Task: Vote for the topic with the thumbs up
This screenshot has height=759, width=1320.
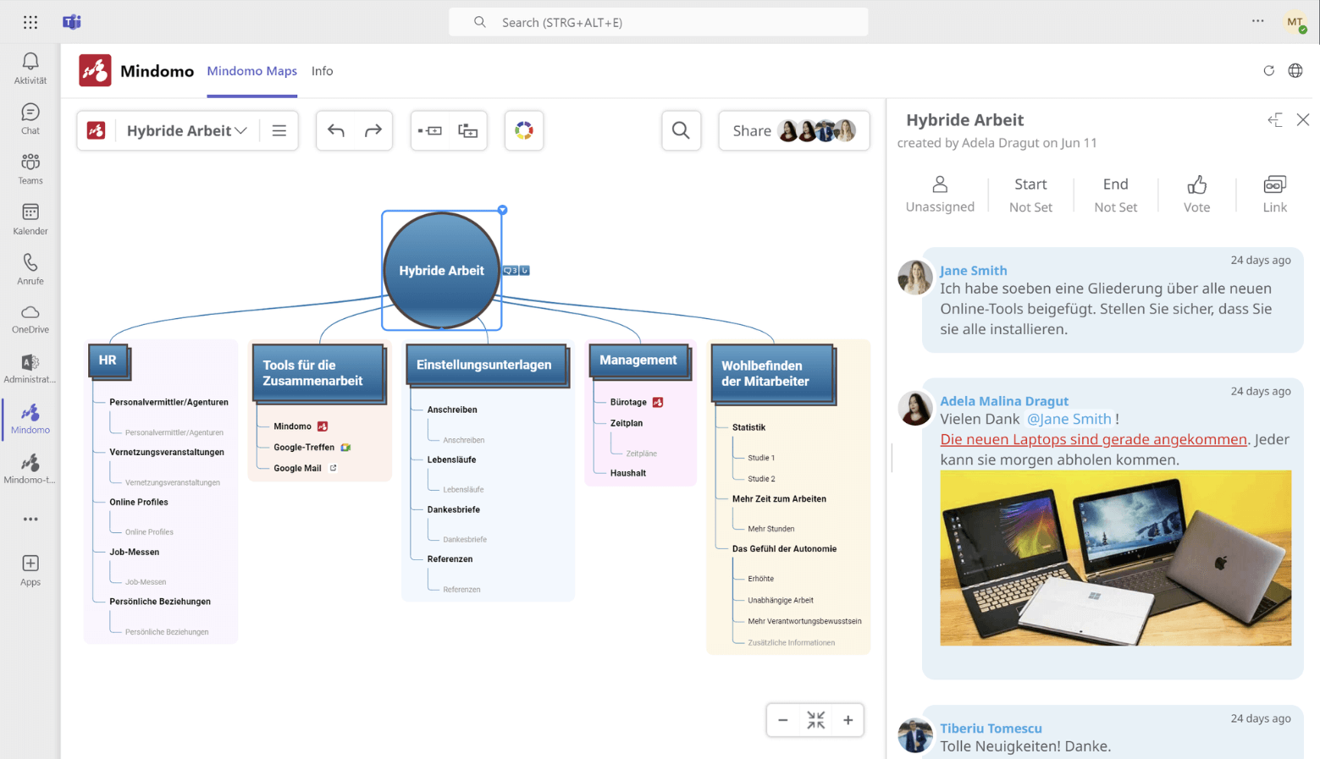Action: pos(1196,194)
